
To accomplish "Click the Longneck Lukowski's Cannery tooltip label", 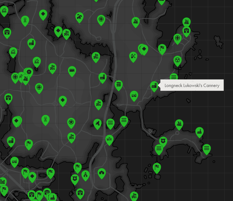I will point(192,86).
